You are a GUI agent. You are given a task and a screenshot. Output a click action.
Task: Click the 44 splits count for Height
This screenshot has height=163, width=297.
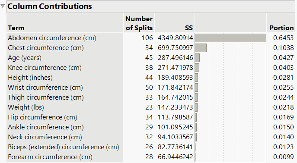149,78
